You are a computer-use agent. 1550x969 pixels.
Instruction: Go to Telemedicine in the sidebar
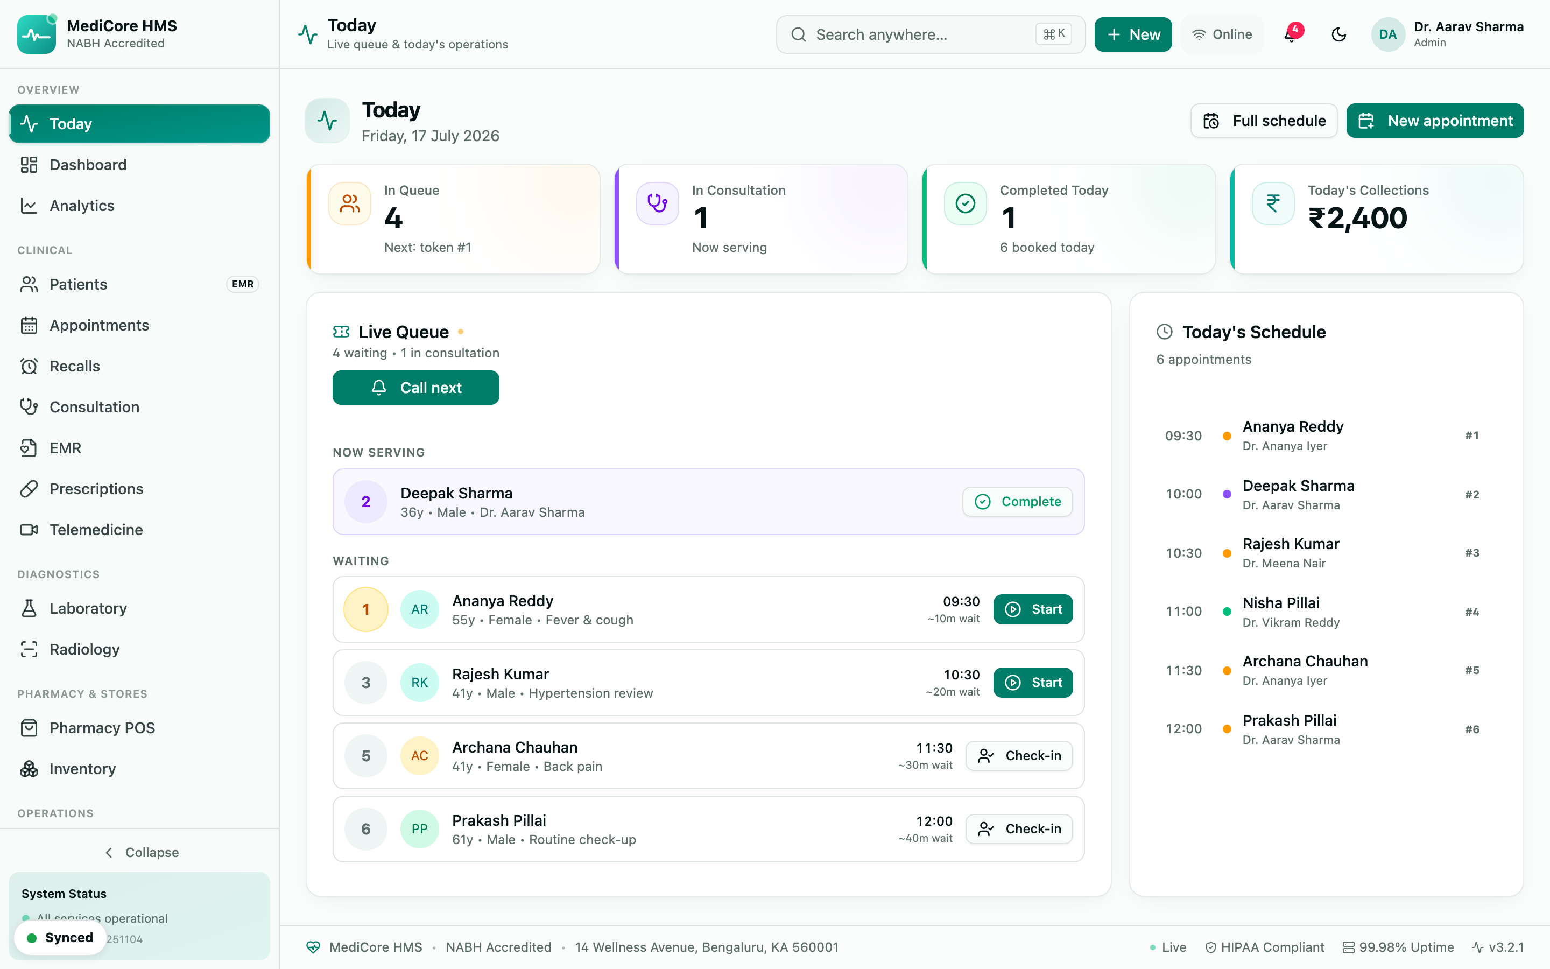(139, 530)
